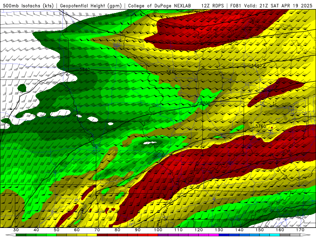This screenshot has width=316, height=237.
Task: Click the 5760 height contour label
Action: click(x=261, y=126)
